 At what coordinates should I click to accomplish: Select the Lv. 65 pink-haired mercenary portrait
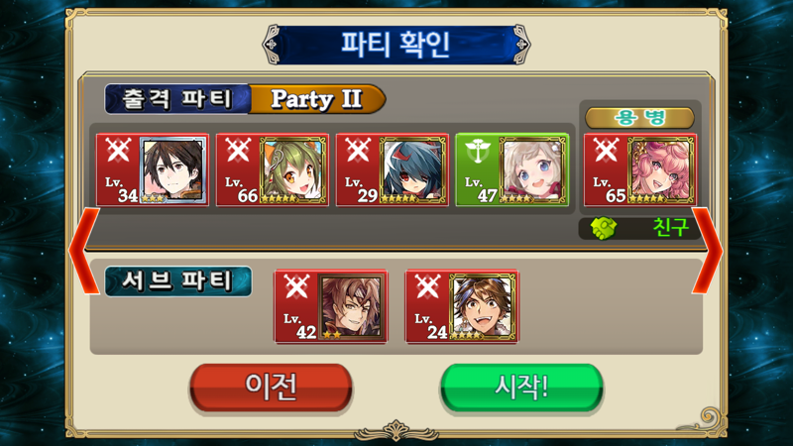(x=661, y=169)
